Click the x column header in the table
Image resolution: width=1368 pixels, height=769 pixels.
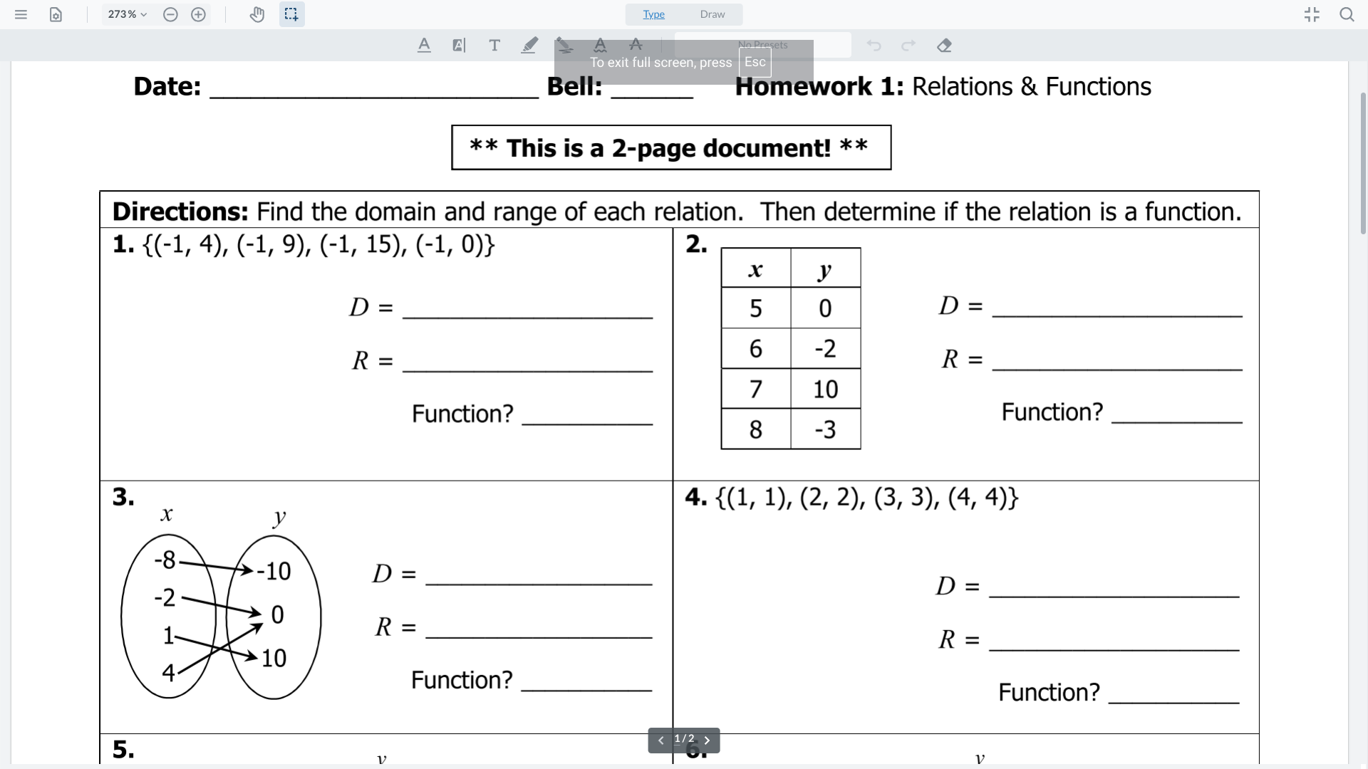click(756, 268)
